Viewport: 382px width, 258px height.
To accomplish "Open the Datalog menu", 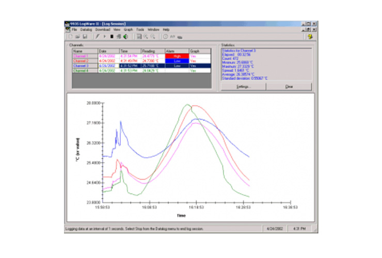I will click(x=86, y=30).
